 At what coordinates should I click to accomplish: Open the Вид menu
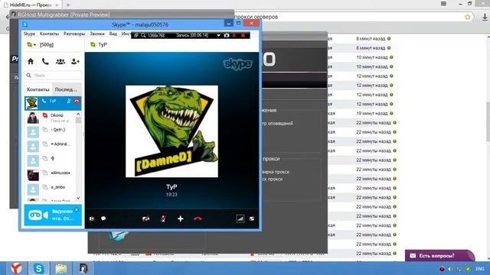(113, 34)
